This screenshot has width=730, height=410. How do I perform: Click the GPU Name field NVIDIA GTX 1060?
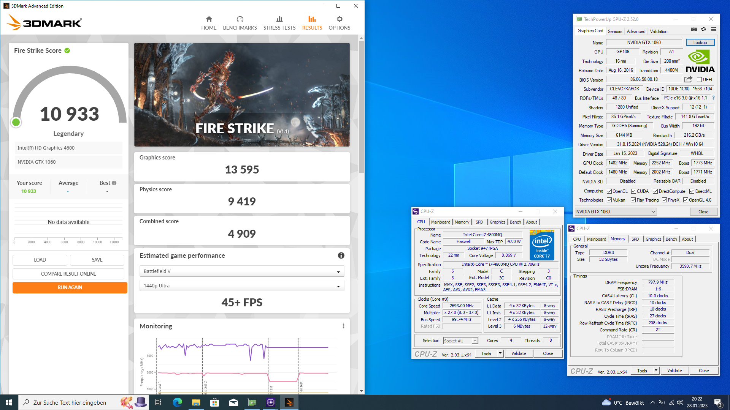click(x=644, y=43)
